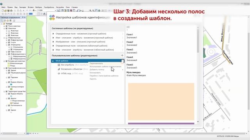Open the Вид menu
The image size is (250, 140).
pyautogui.click(x=16, y=7)
